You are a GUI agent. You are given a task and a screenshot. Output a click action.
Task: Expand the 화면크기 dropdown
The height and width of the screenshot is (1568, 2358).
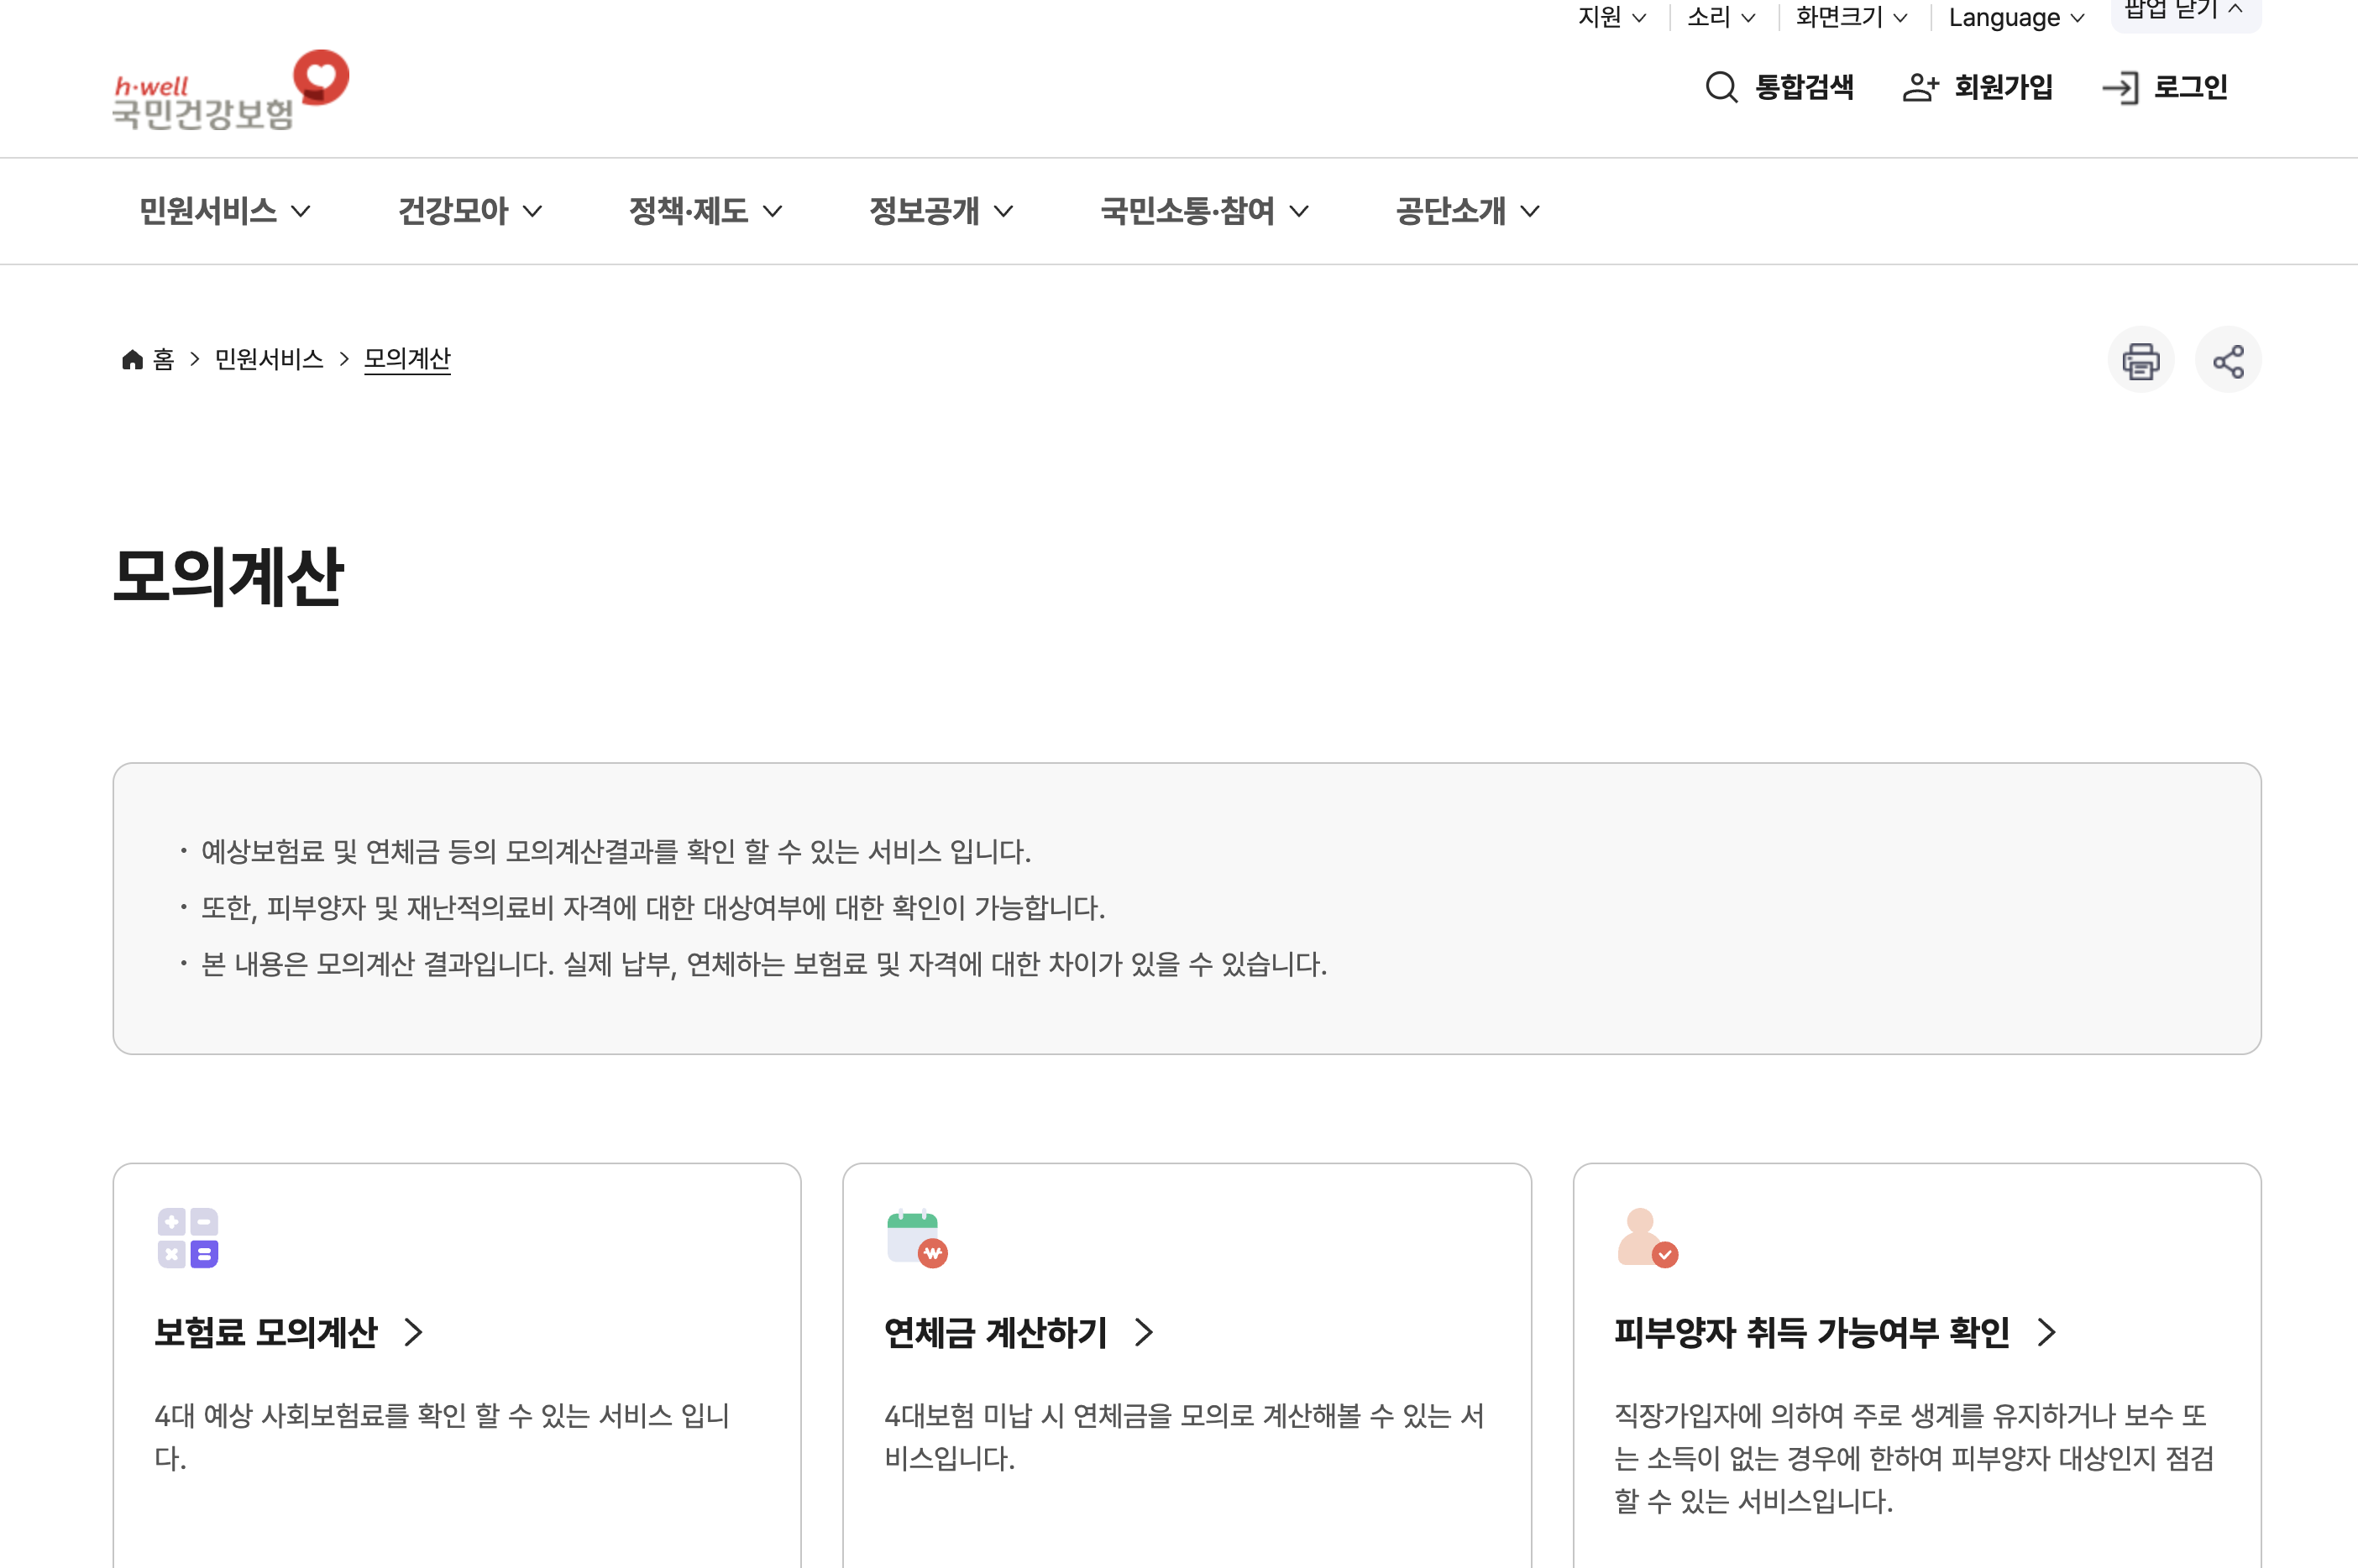(x=1851, y=18)
